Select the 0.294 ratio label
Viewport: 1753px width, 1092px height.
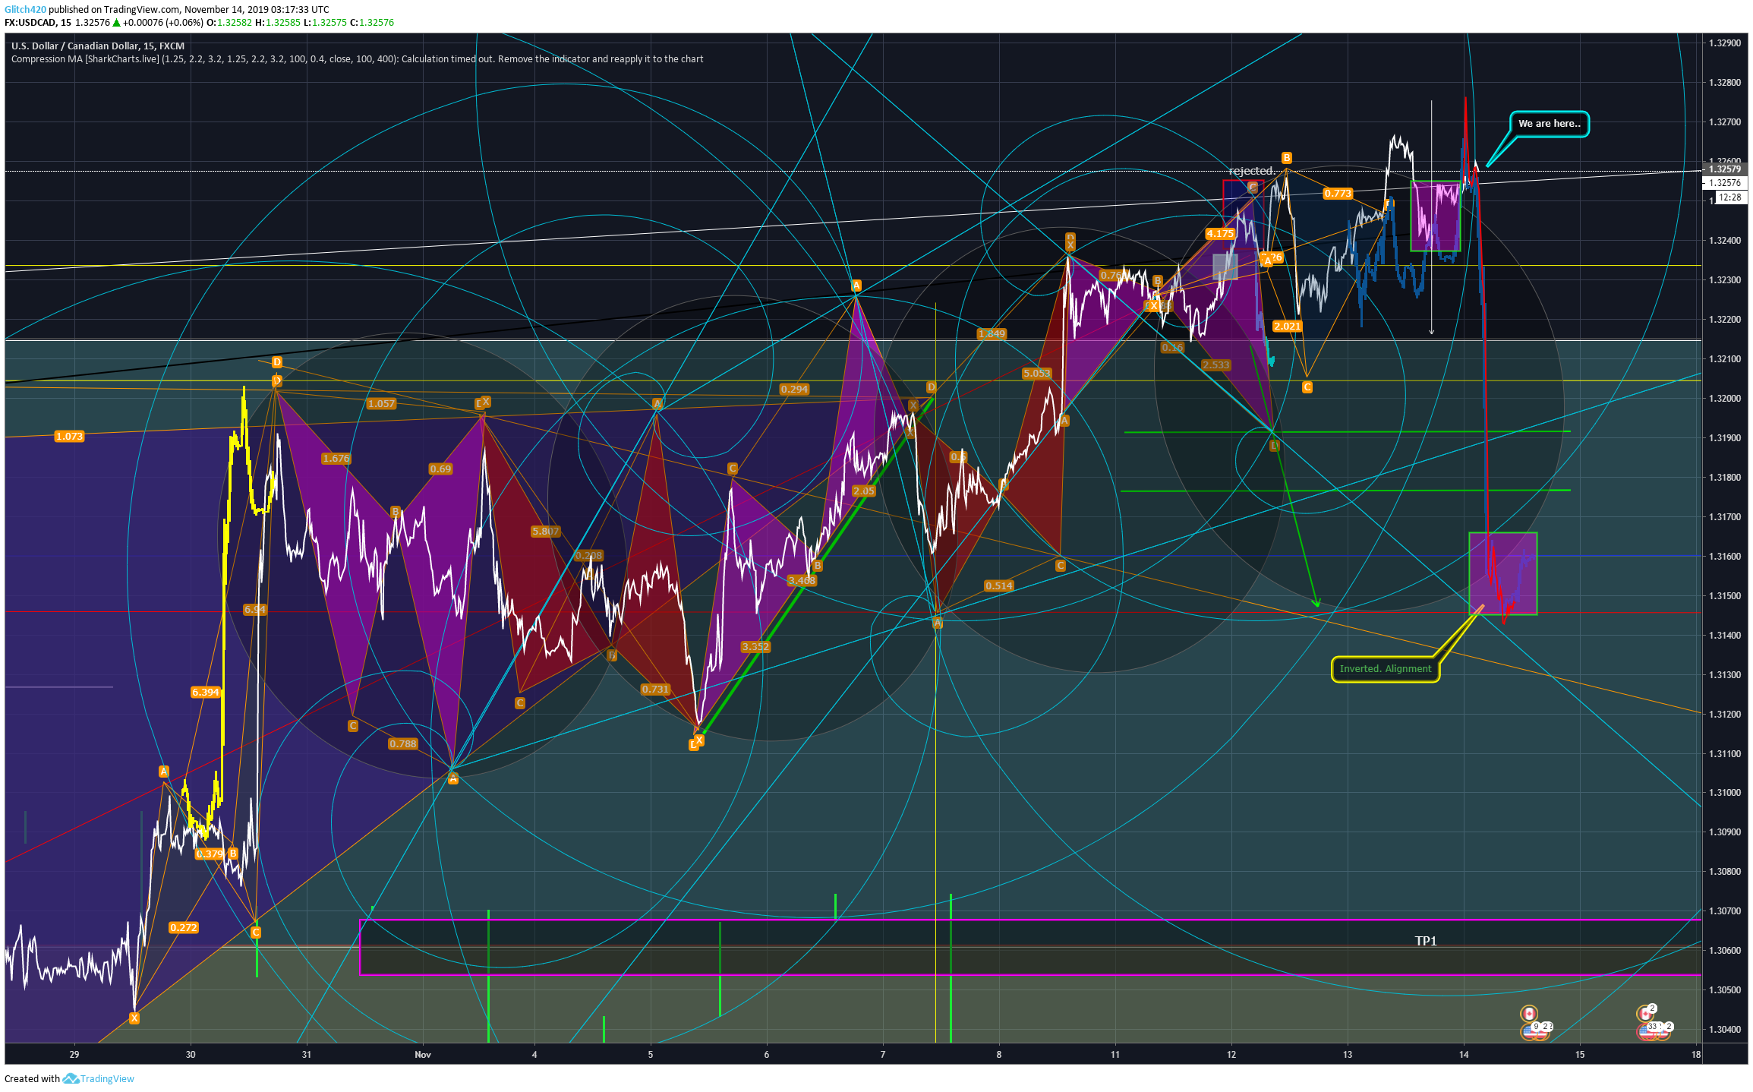(x=794, y=389)
